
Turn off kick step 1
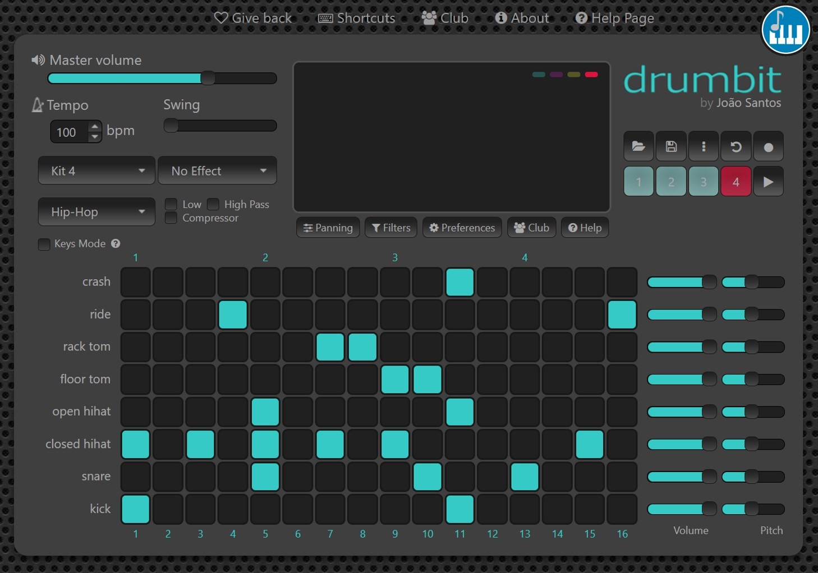135,509
